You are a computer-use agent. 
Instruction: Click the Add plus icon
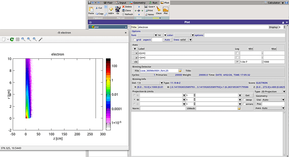tap(111, 9)
